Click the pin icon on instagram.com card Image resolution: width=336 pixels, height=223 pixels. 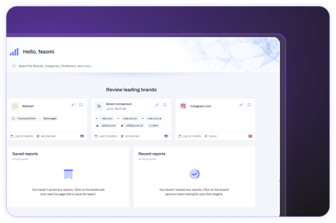click(x=241, y=105)
